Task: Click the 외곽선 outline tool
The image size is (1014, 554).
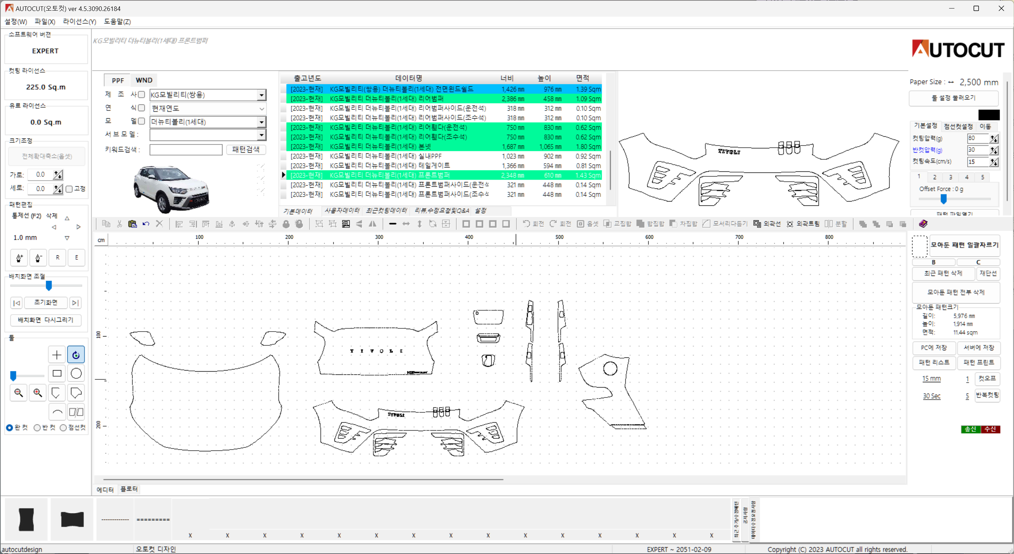Action: tap(767, 224)
